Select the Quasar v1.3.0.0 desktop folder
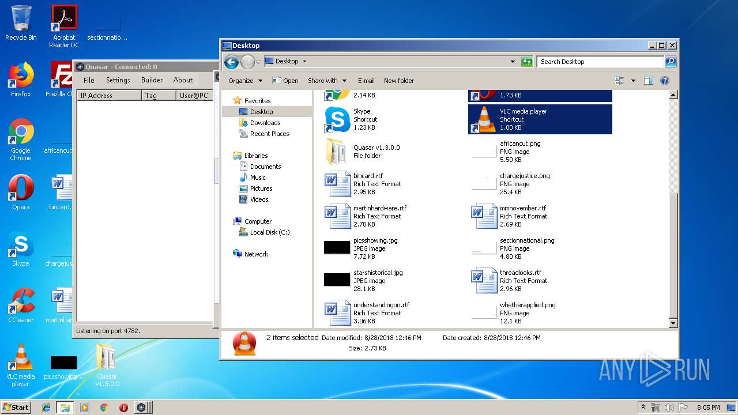This screenshot has width=738, height=415. pos(107,365)
